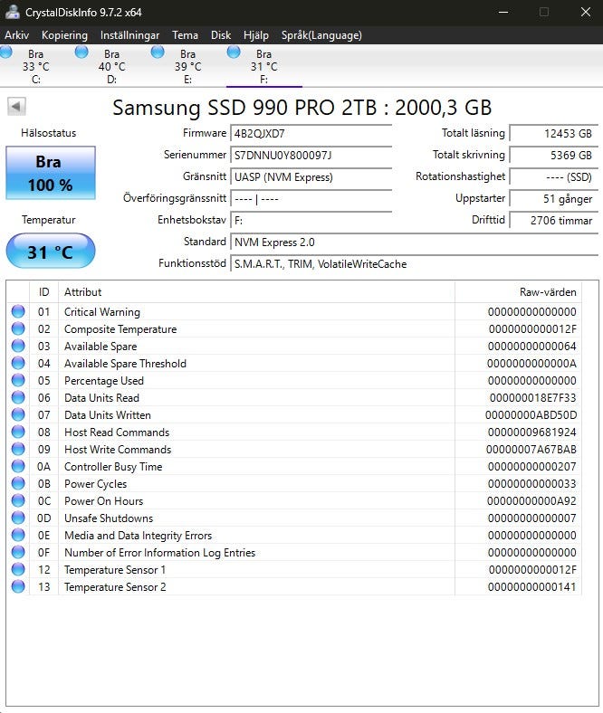Select the blue status orb for disk F:

pyautogui.click(x=234, y=52)
